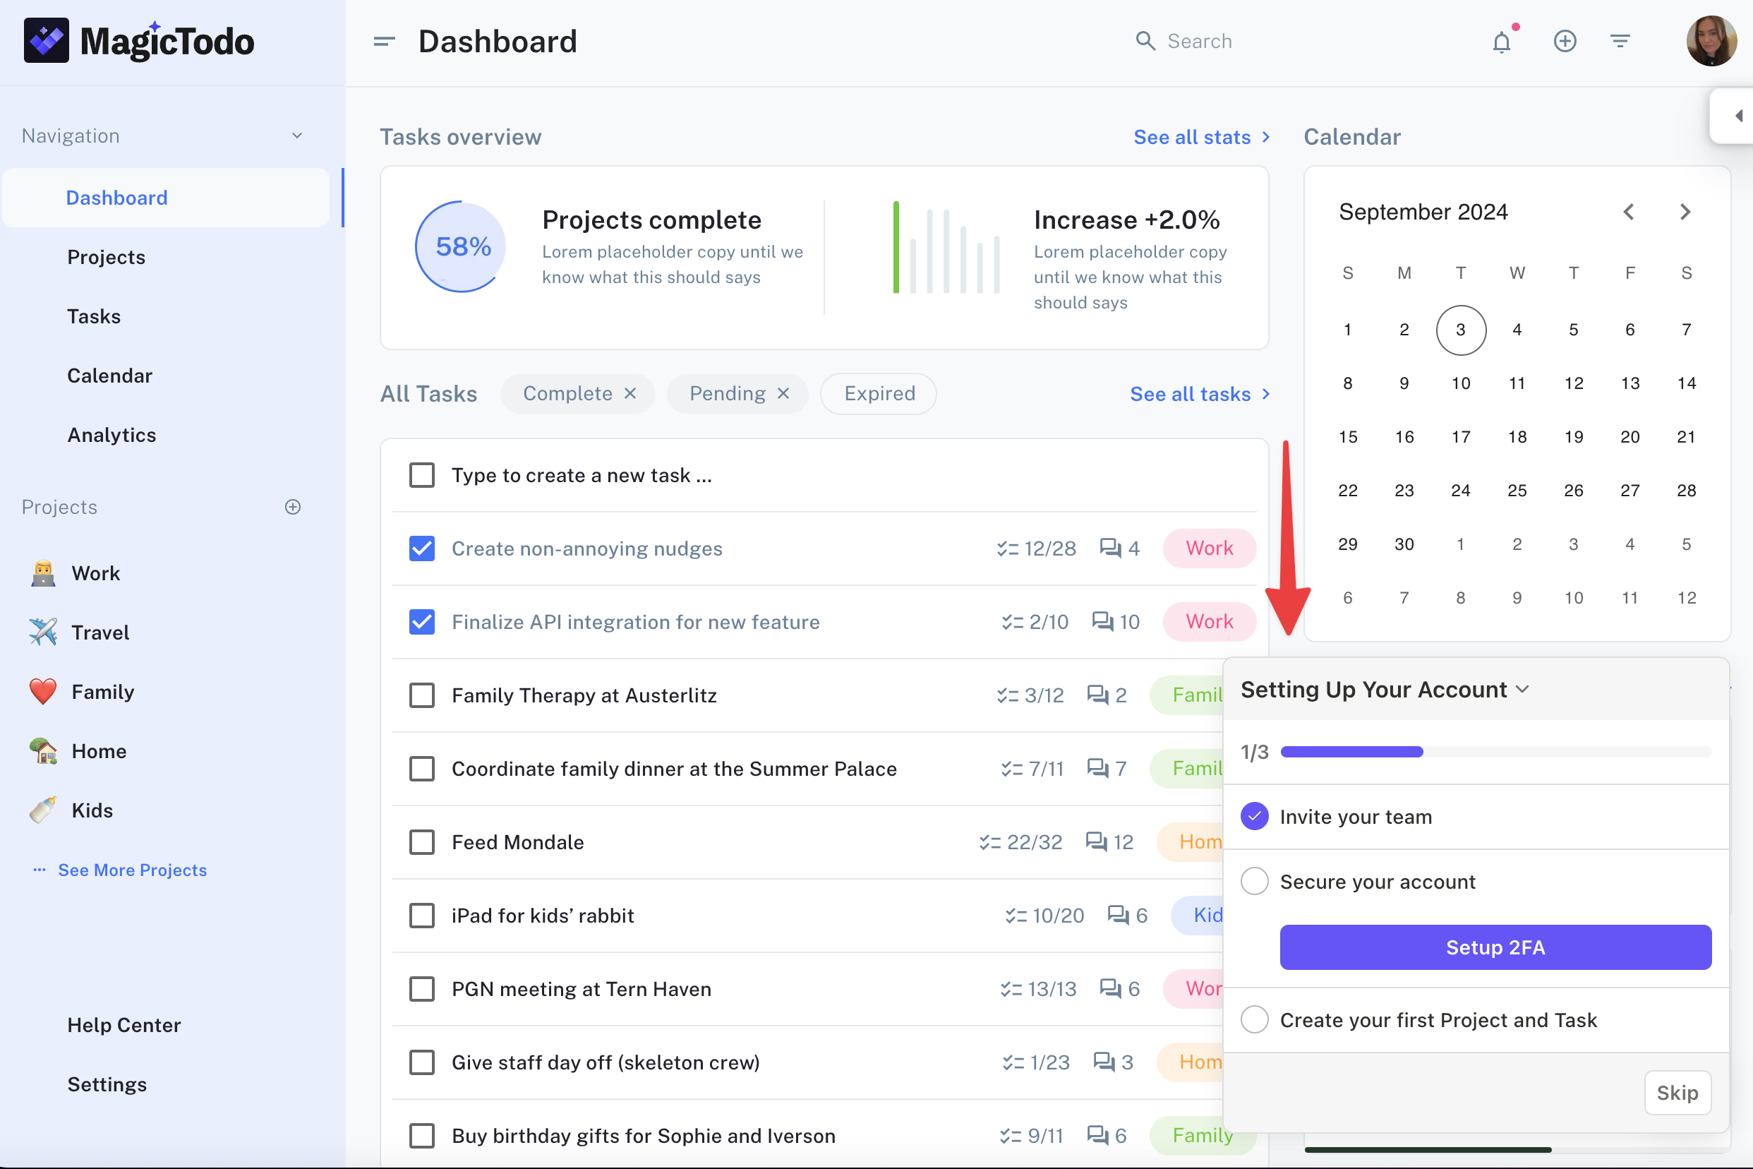Toggle the 'Create non-annoying nudges' task checkbox

[x=421, y=548]
